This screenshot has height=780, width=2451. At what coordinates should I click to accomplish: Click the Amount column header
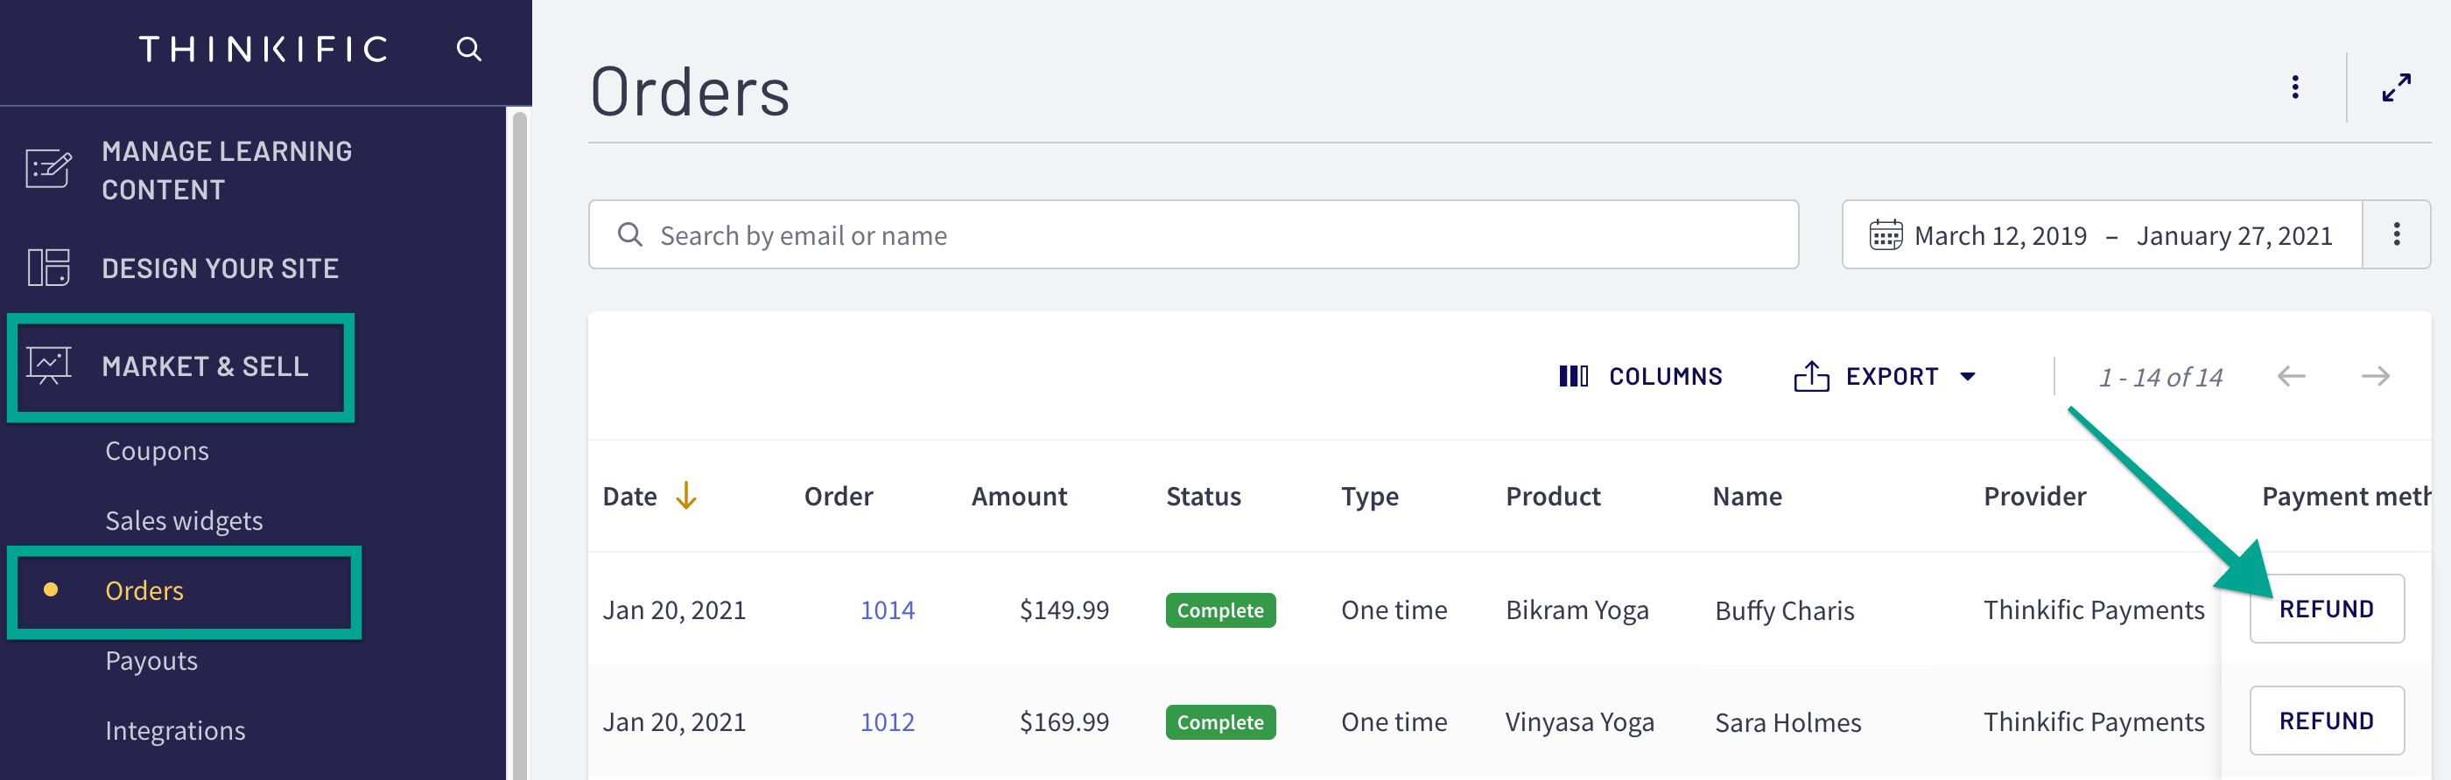coord(1018,496)
